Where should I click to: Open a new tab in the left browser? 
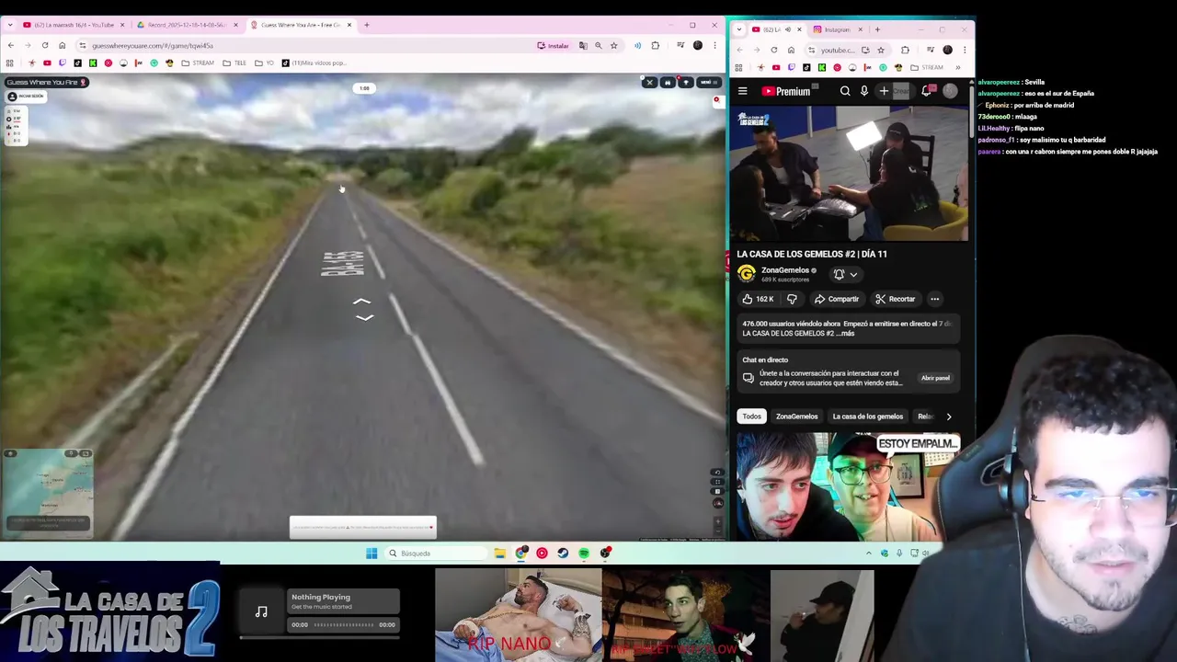point(366,25)
